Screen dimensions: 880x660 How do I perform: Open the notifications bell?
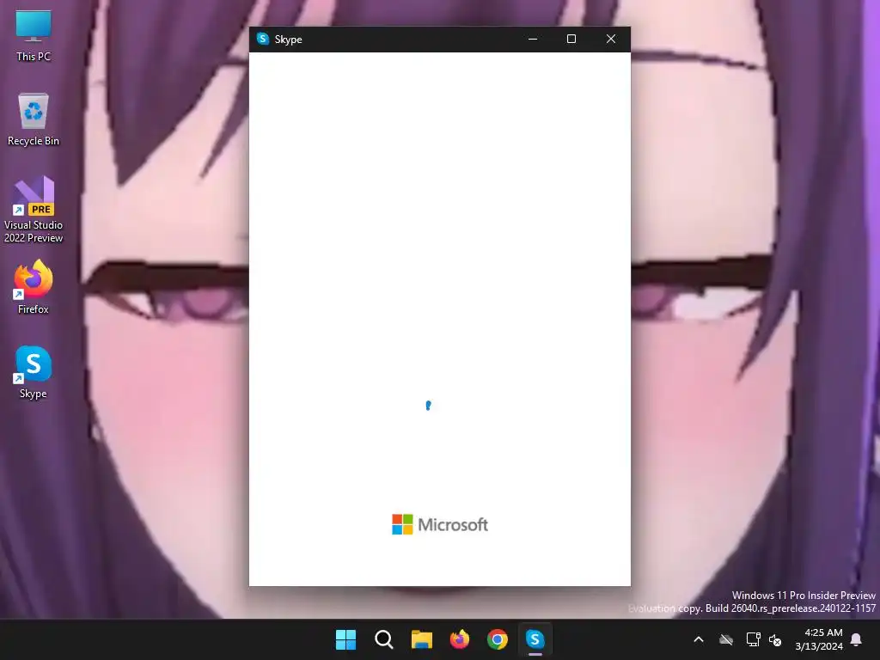coord(857,639)
